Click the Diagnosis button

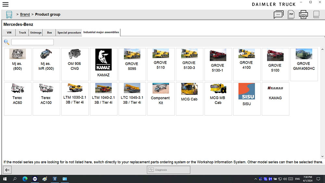(x=168, y=170)
